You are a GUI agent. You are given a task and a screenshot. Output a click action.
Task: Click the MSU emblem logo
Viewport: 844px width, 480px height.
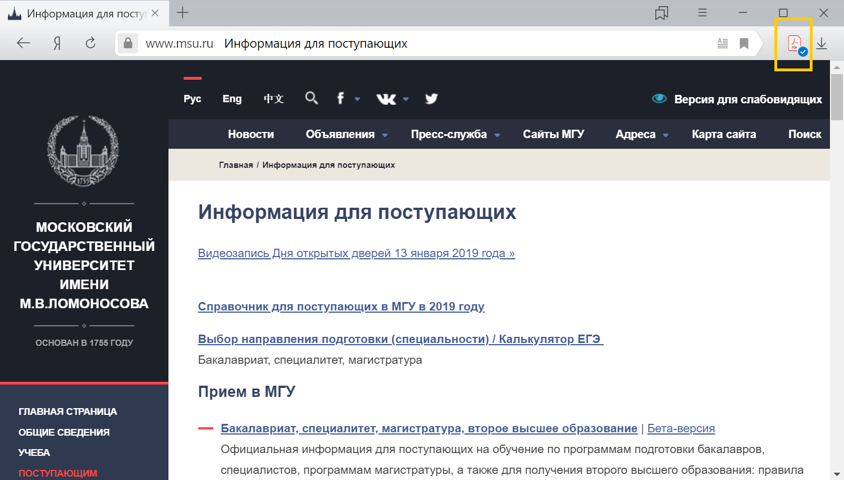pyautogui.click(x=84, y=150)
